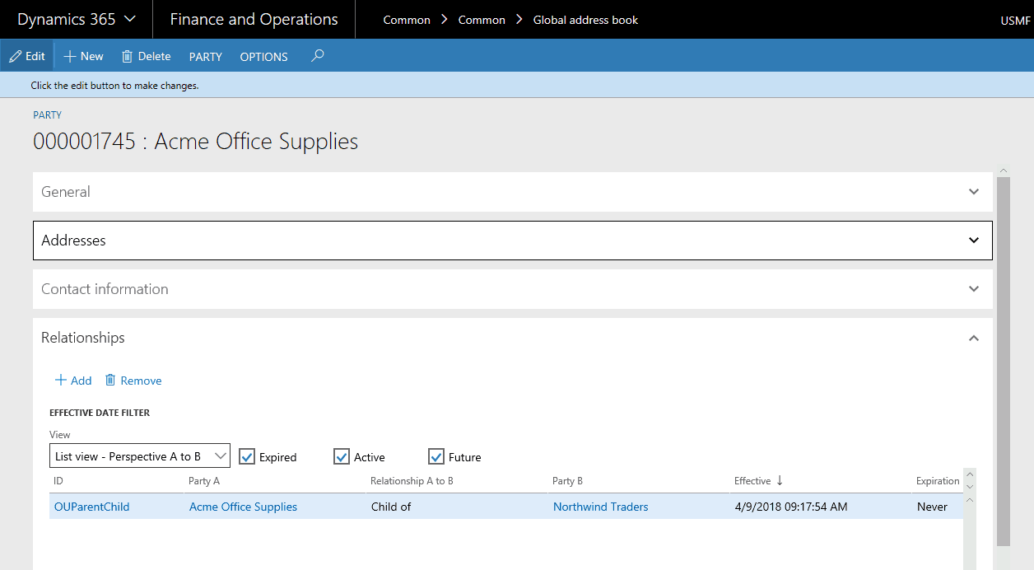The width and height of the screenshot is (1034, 570).
Task: Toggle the Future checkbox
Action: click(x=436, y=456)
